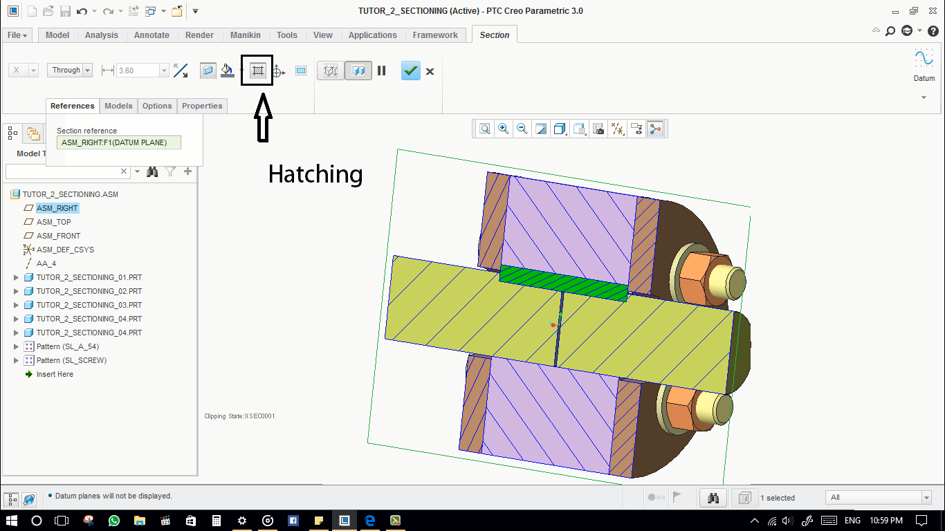This screenshot has width=945, height=531.
Task: Open the Datum display filters icon
Action: pos(617,129)
